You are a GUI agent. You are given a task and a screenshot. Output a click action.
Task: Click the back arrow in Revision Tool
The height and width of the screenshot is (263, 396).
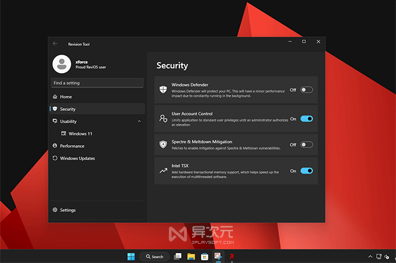[55, 44]
